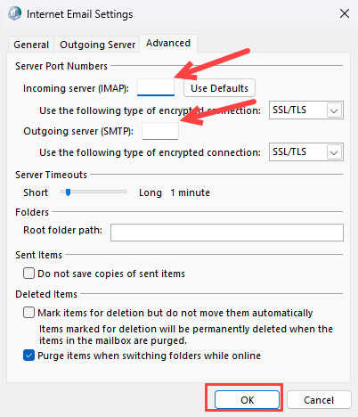This screenshot has height=417, width=358.
Task: Click inside the Root folder path field
Action: tap(227, 233)
